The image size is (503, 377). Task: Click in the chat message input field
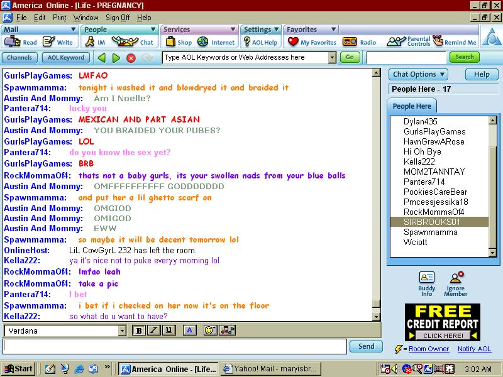click(175, 346)
